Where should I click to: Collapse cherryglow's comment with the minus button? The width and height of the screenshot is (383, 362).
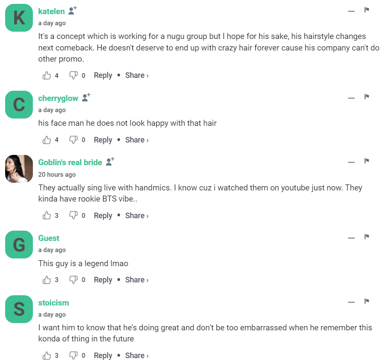(x=351, y=98)
